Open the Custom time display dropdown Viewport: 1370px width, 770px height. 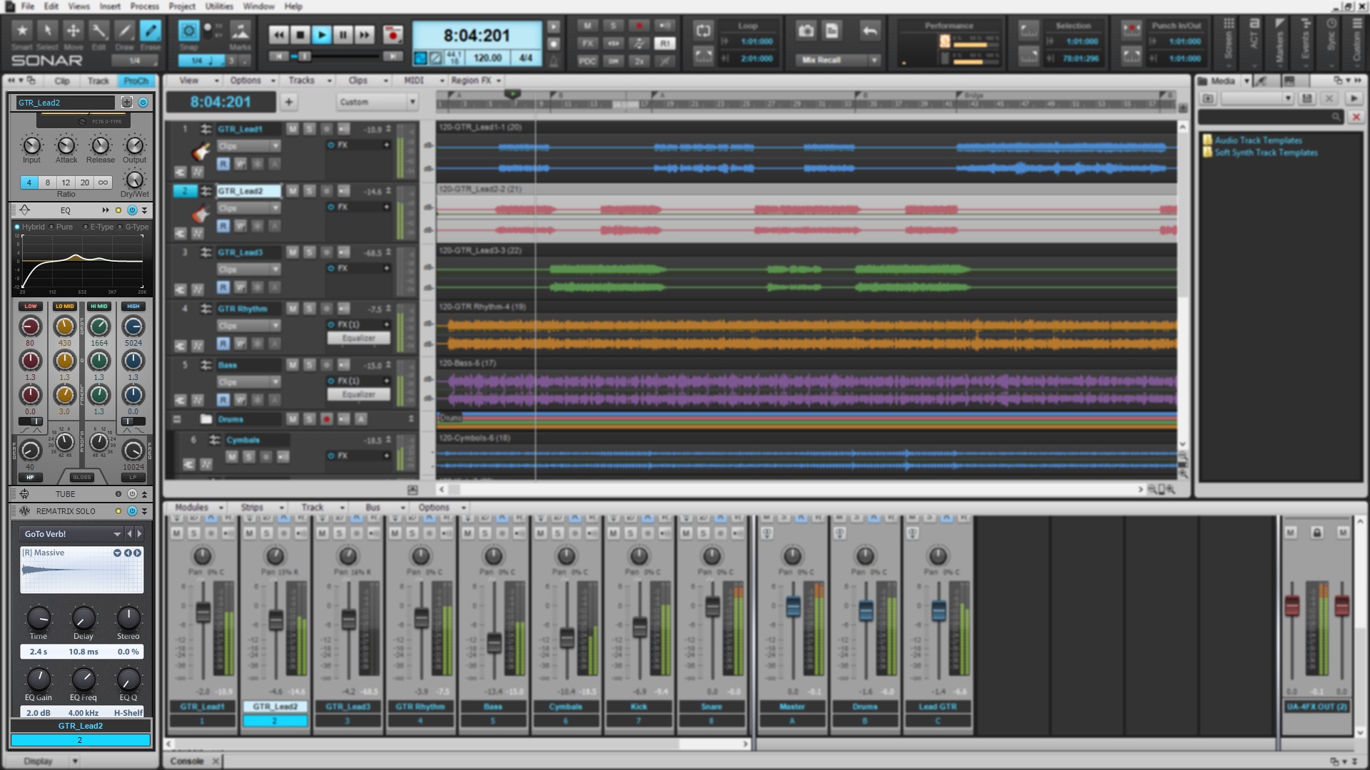[413, 102]
